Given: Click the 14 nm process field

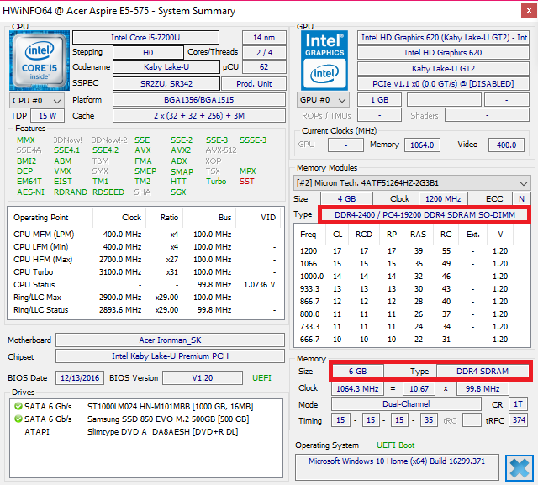Looking at the screenshot, I should 264,37.
